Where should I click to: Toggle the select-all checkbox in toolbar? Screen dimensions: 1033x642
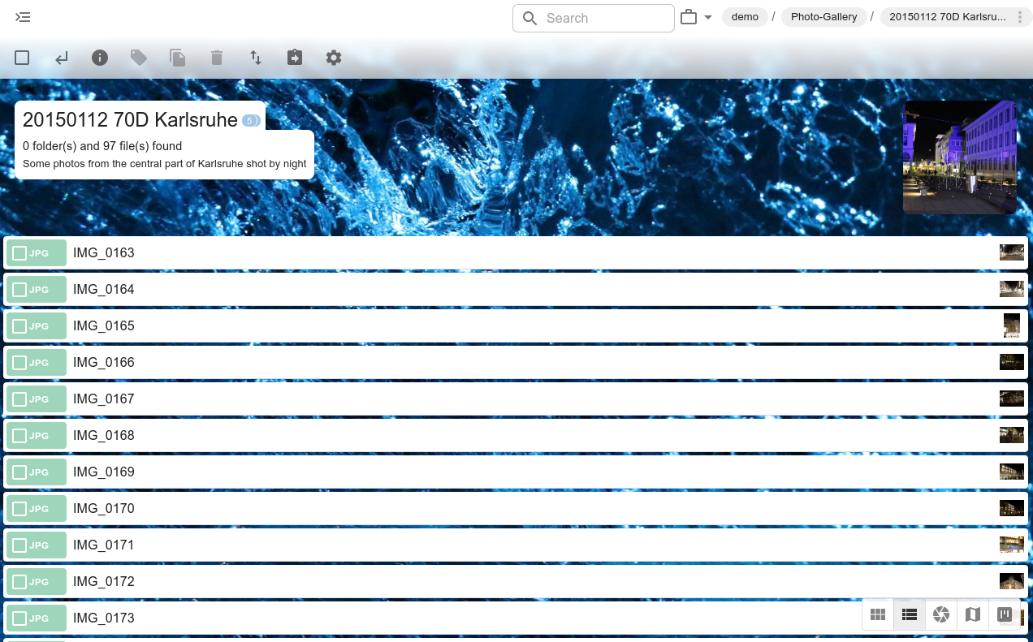tap(22, 58)
